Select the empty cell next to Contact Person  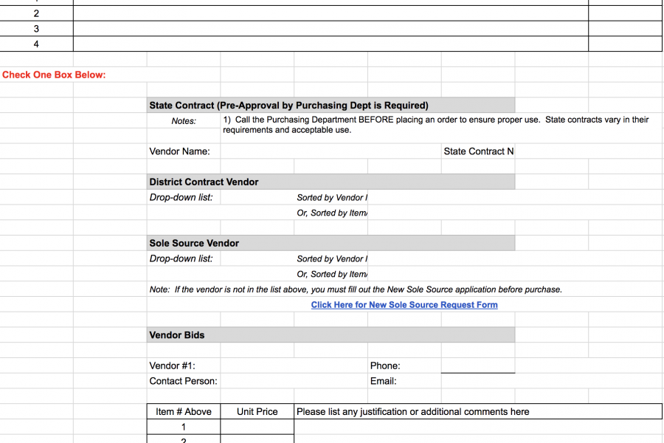tap(294, 381)
